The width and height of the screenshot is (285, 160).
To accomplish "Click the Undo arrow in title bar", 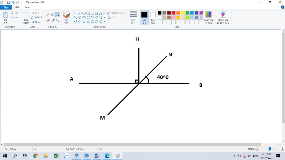I will 13,2.
